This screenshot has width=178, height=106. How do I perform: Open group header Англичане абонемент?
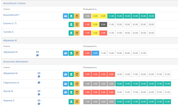tap(16, 62)
